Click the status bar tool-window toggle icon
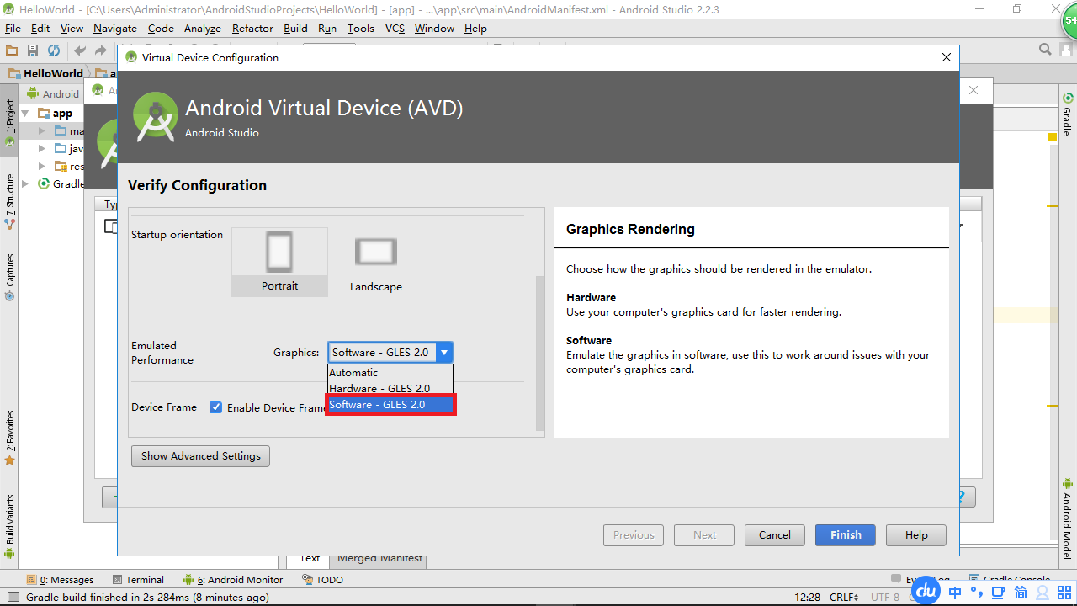 (13, 597)
